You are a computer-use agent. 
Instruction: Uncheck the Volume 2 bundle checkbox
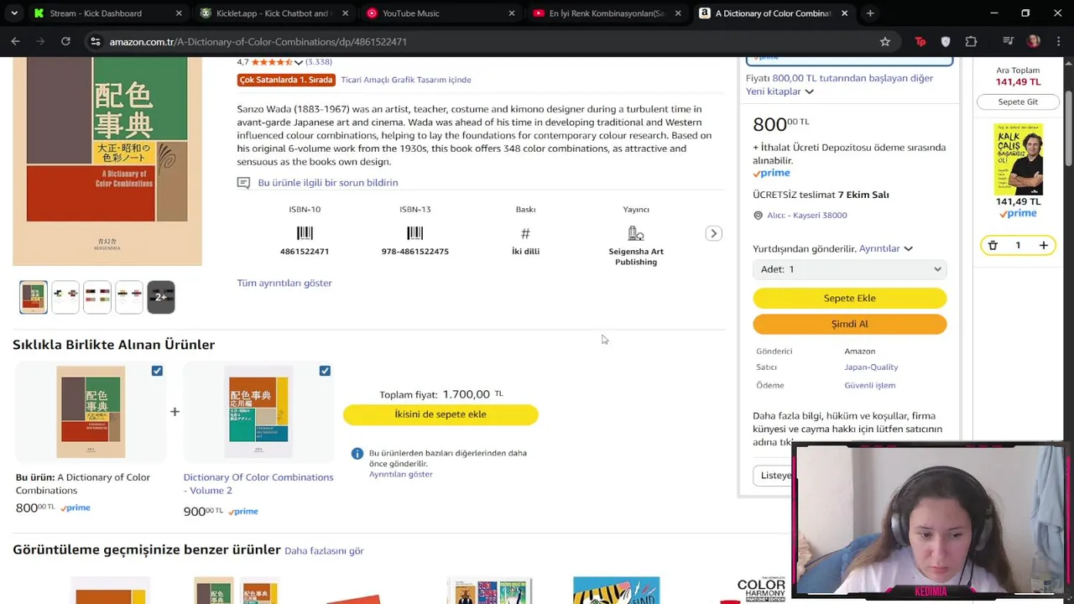pos(325,371)
